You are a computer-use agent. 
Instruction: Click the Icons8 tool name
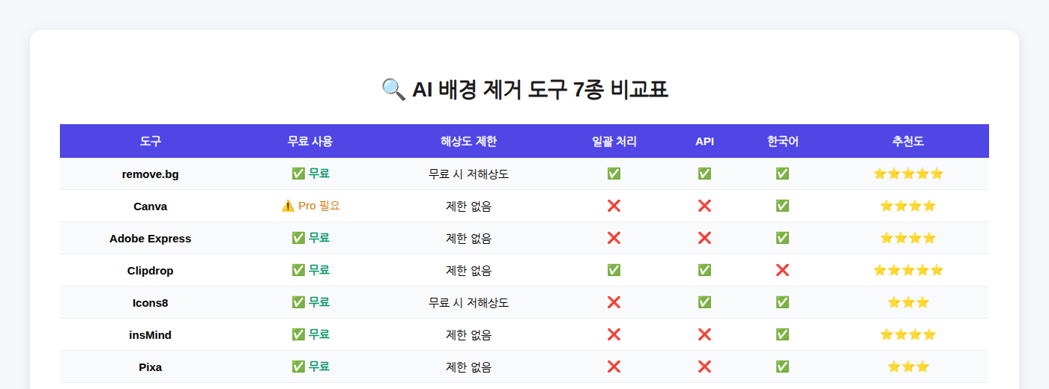pyautogui.click(x=151, y=303)
